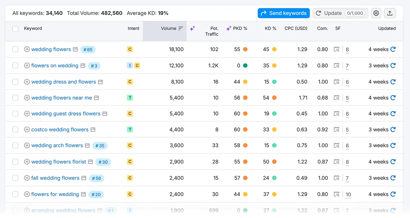Check the flowers on wedding row
Screen dimensions: 410x218
(x=15, y=65)
